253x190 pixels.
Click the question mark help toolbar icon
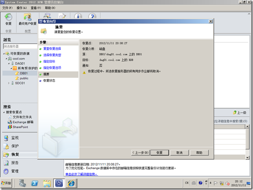(x=92, y=16)
